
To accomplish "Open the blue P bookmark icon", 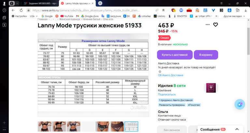I will (x=191, y=16).
